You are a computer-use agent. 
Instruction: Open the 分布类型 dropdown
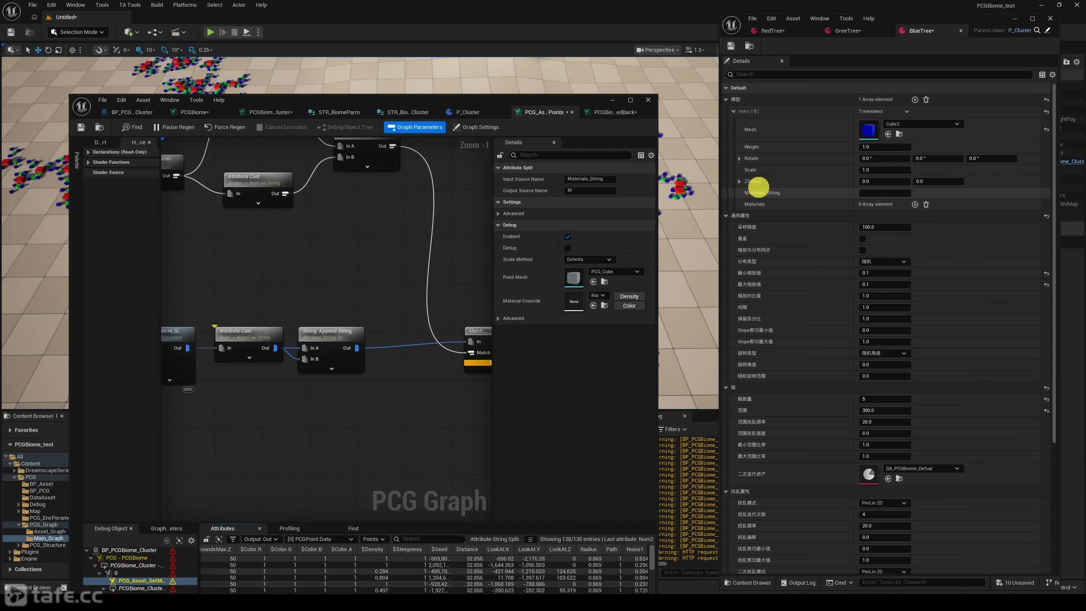884,262
